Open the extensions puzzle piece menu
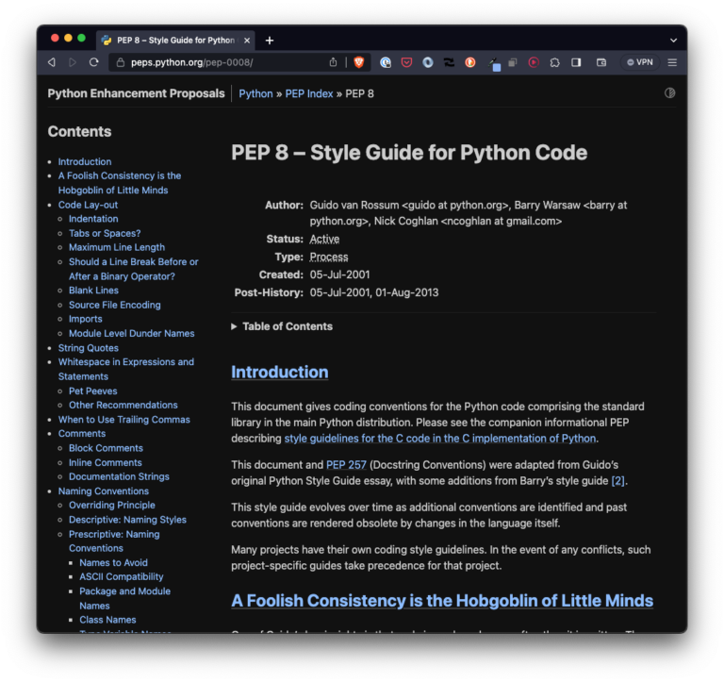This screenshot has height=682, width=724. coord(554,62)
